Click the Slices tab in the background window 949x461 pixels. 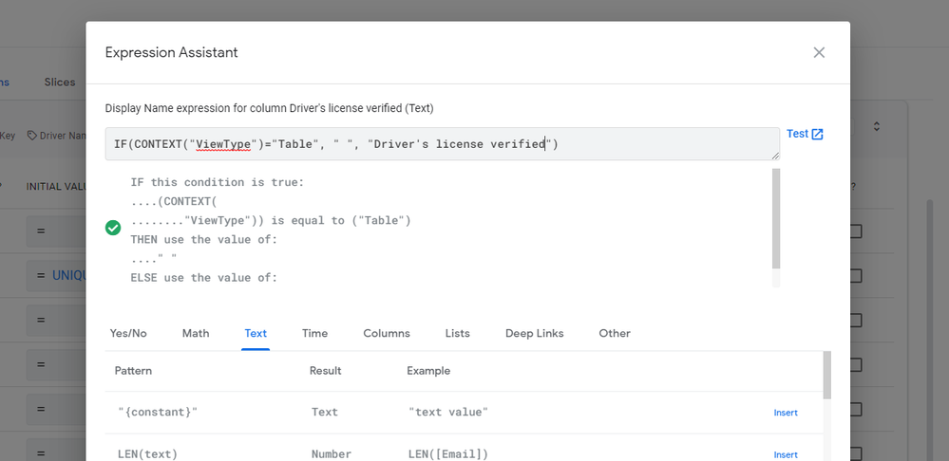point(59,83)
